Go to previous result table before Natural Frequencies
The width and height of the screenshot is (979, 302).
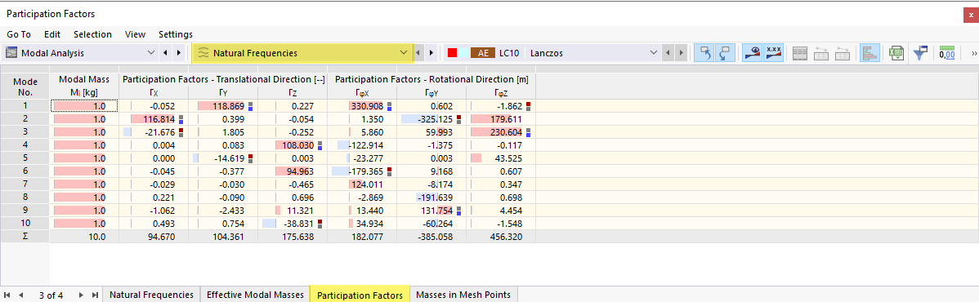pos(418,53)
